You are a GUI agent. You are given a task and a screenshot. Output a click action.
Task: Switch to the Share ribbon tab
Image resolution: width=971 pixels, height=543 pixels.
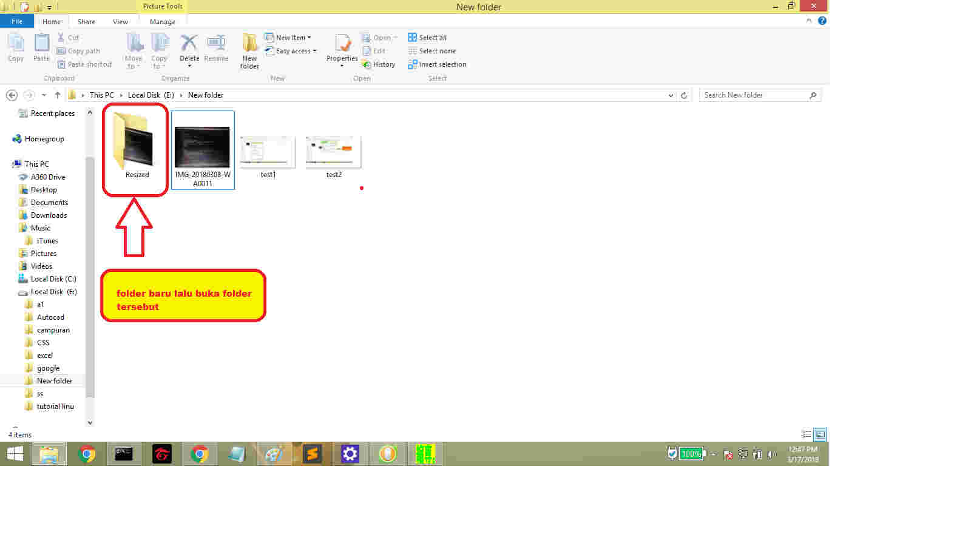click(x=86, y=22)
